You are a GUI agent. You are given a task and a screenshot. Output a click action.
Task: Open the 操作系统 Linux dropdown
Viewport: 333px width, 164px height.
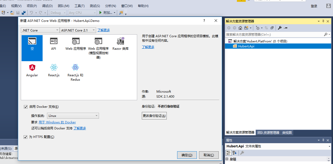tap(73, 116)
